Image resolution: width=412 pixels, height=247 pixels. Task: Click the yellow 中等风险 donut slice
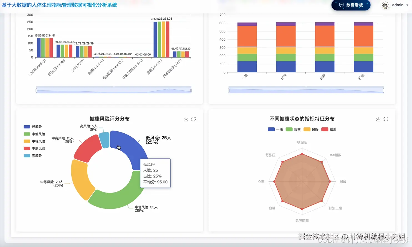[x=81, y=180]
